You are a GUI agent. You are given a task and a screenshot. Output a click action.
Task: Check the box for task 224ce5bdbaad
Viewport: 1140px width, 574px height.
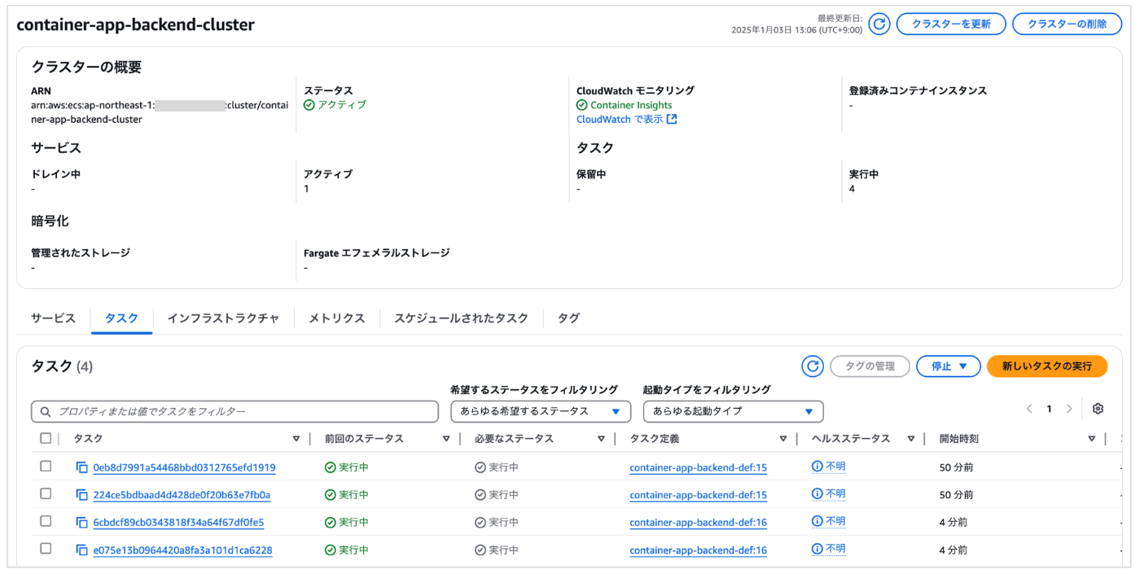point(46,493)
